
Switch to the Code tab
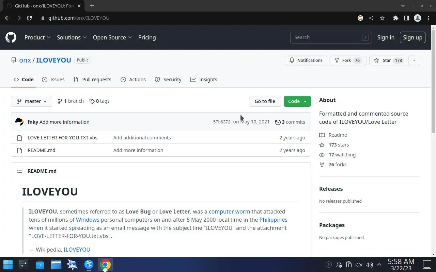click(24, 80)
